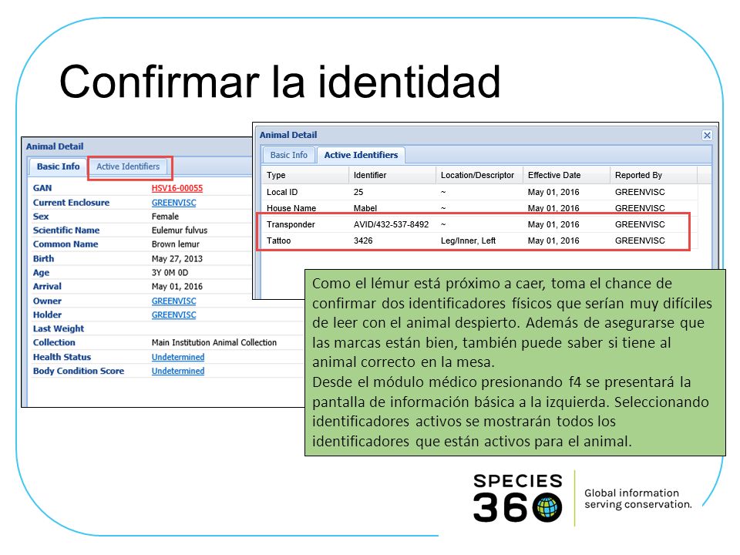The width and height of the screenshot is (740, 555).
Task: Open the Holder GREENVISC link
Action: click(x=173, y=314)
